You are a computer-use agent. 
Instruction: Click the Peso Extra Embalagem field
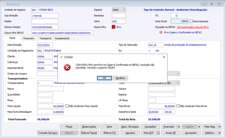pyautogui.click(x=51, y=112)
